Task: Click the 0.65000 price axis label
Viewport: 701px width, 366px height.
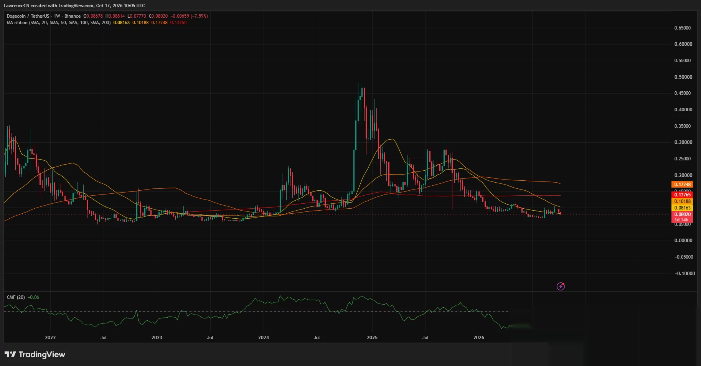Action: [683, 28]
